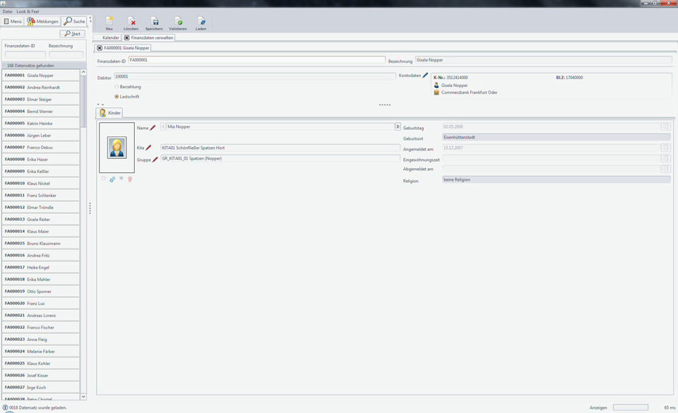Switch to the Menü sidebar tab

click(13, 21)
